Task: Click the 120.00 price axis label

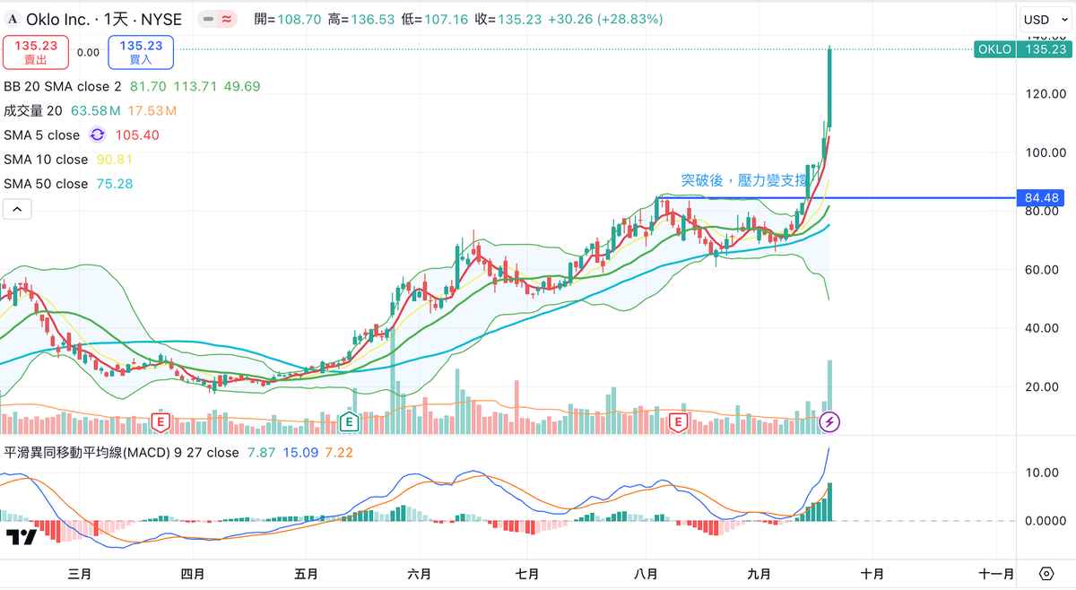Action: click(x=1046, y=94)
